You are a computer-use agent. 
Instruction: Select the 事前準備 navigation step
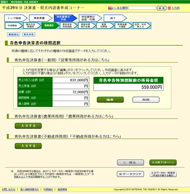click(39, 18)
